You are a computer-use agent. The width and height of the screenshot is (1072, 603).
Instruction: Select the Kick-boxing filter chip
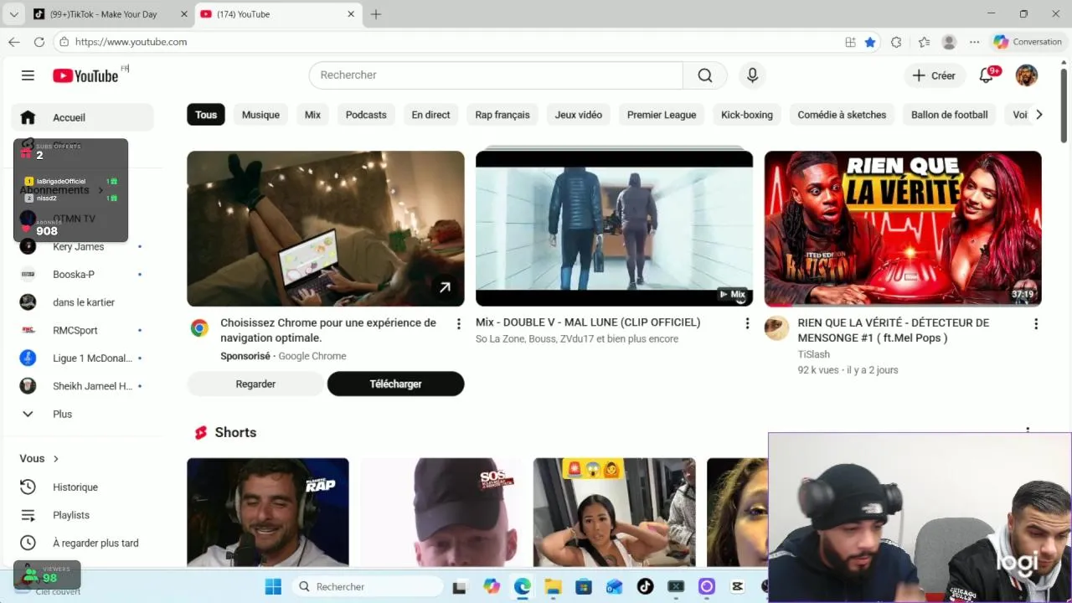click(747, 115)
